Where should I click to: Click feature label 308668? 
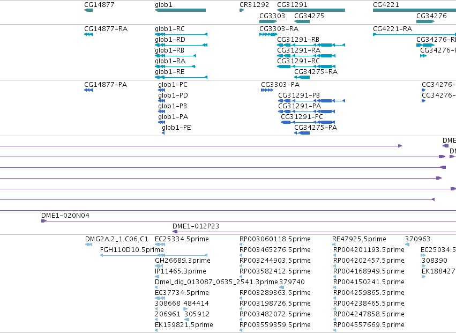pyautogui.click(x=168, y=304)
